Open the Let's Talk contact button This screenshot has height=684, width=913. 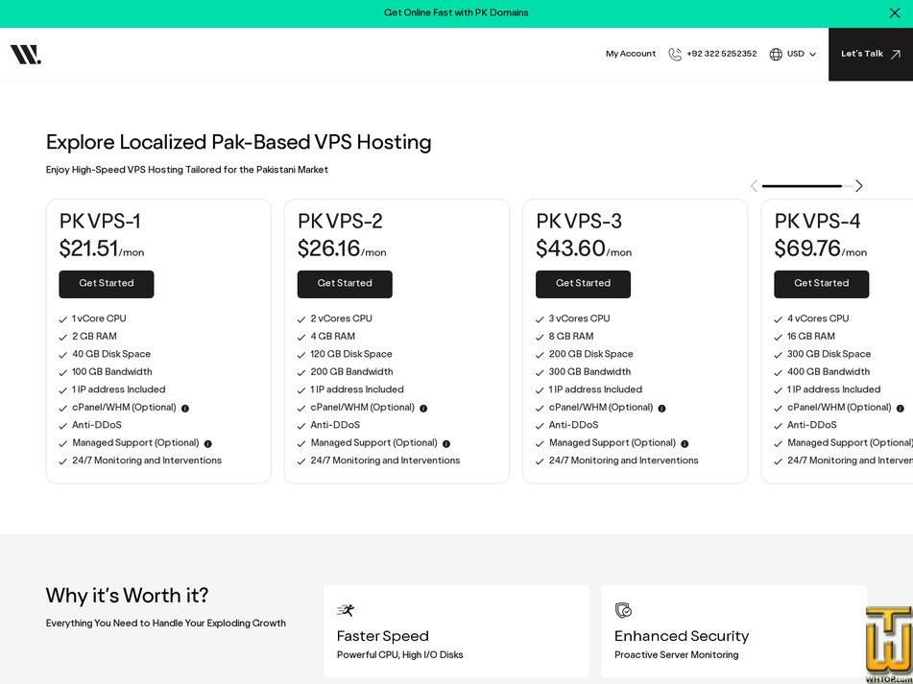pos(863,54)
